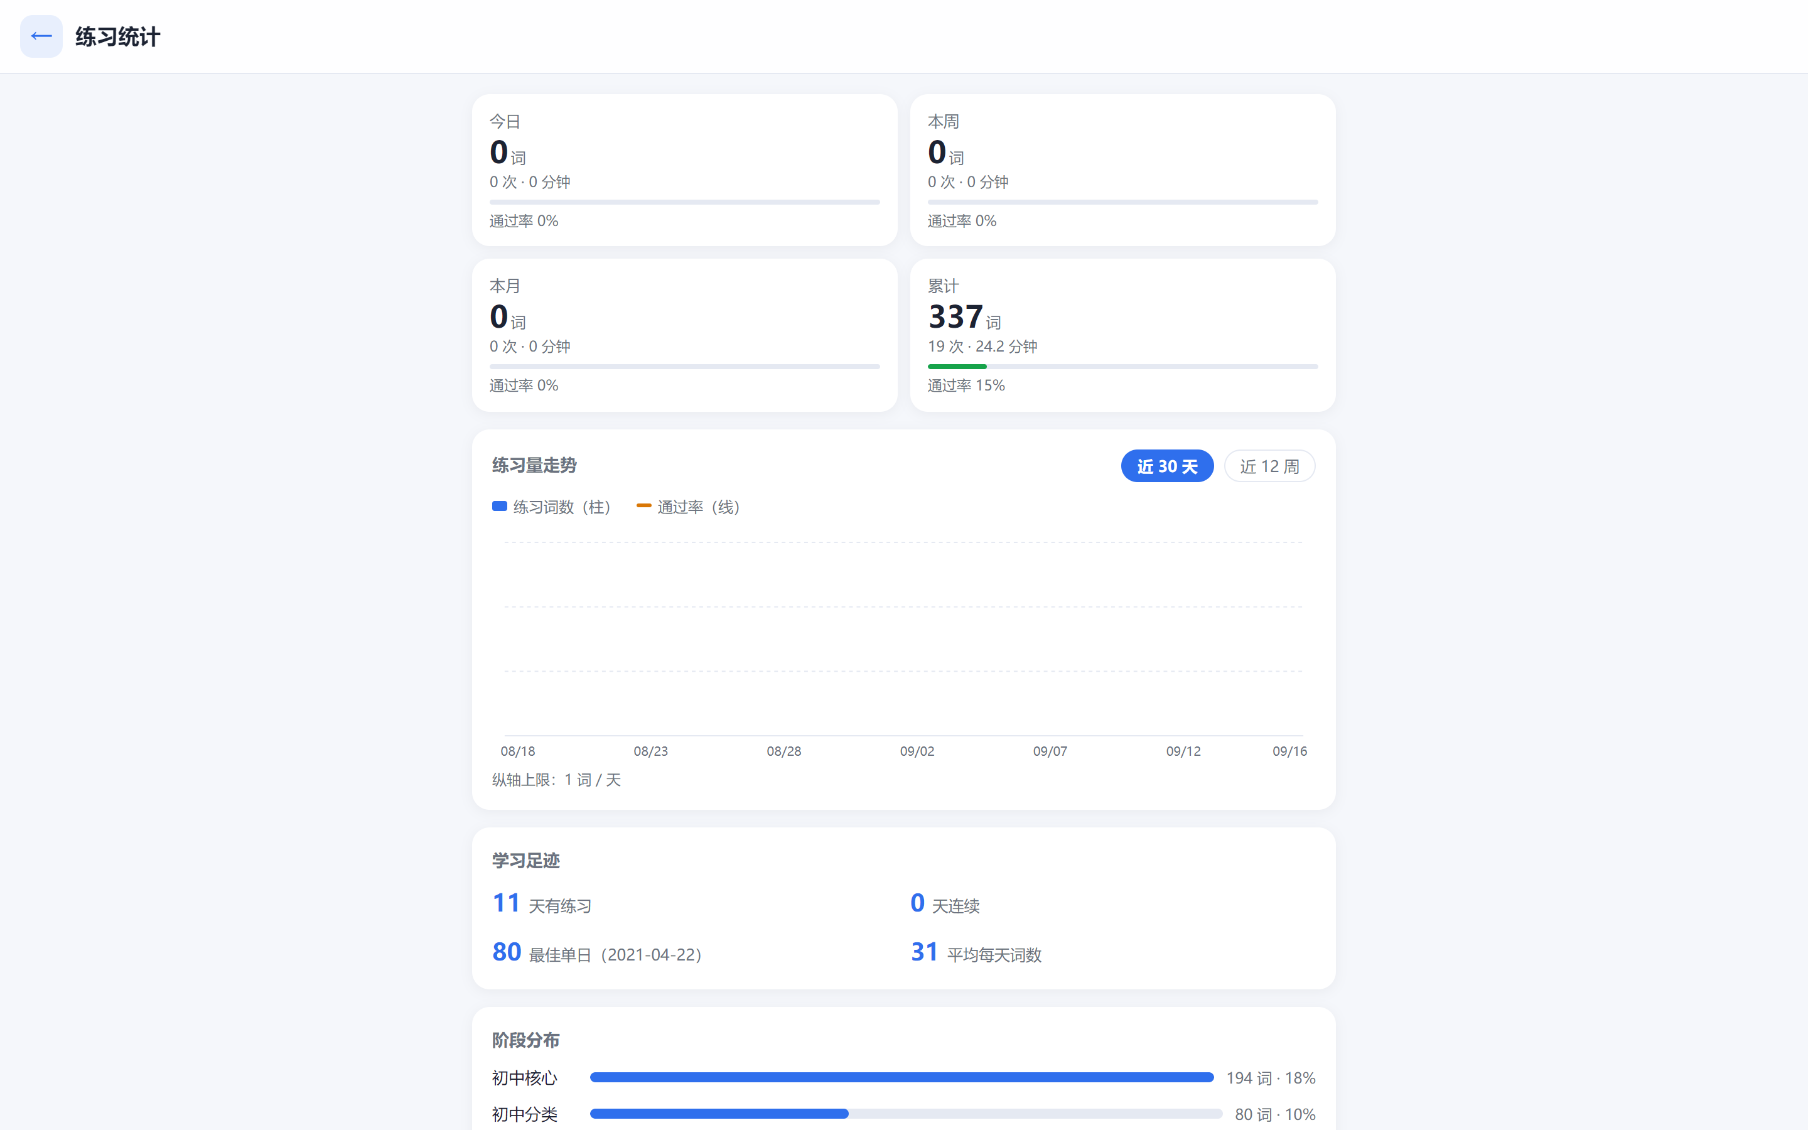The height and width of the screenshot is (1130, 1808).
Task: Click the 今日 card heading
Action: click(505, 121)
